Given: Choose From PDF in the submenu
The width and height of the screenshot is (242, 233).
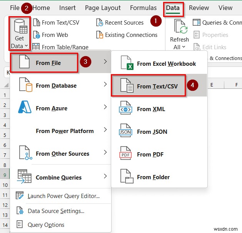Looking at the screenshot, I should (159, 154).
